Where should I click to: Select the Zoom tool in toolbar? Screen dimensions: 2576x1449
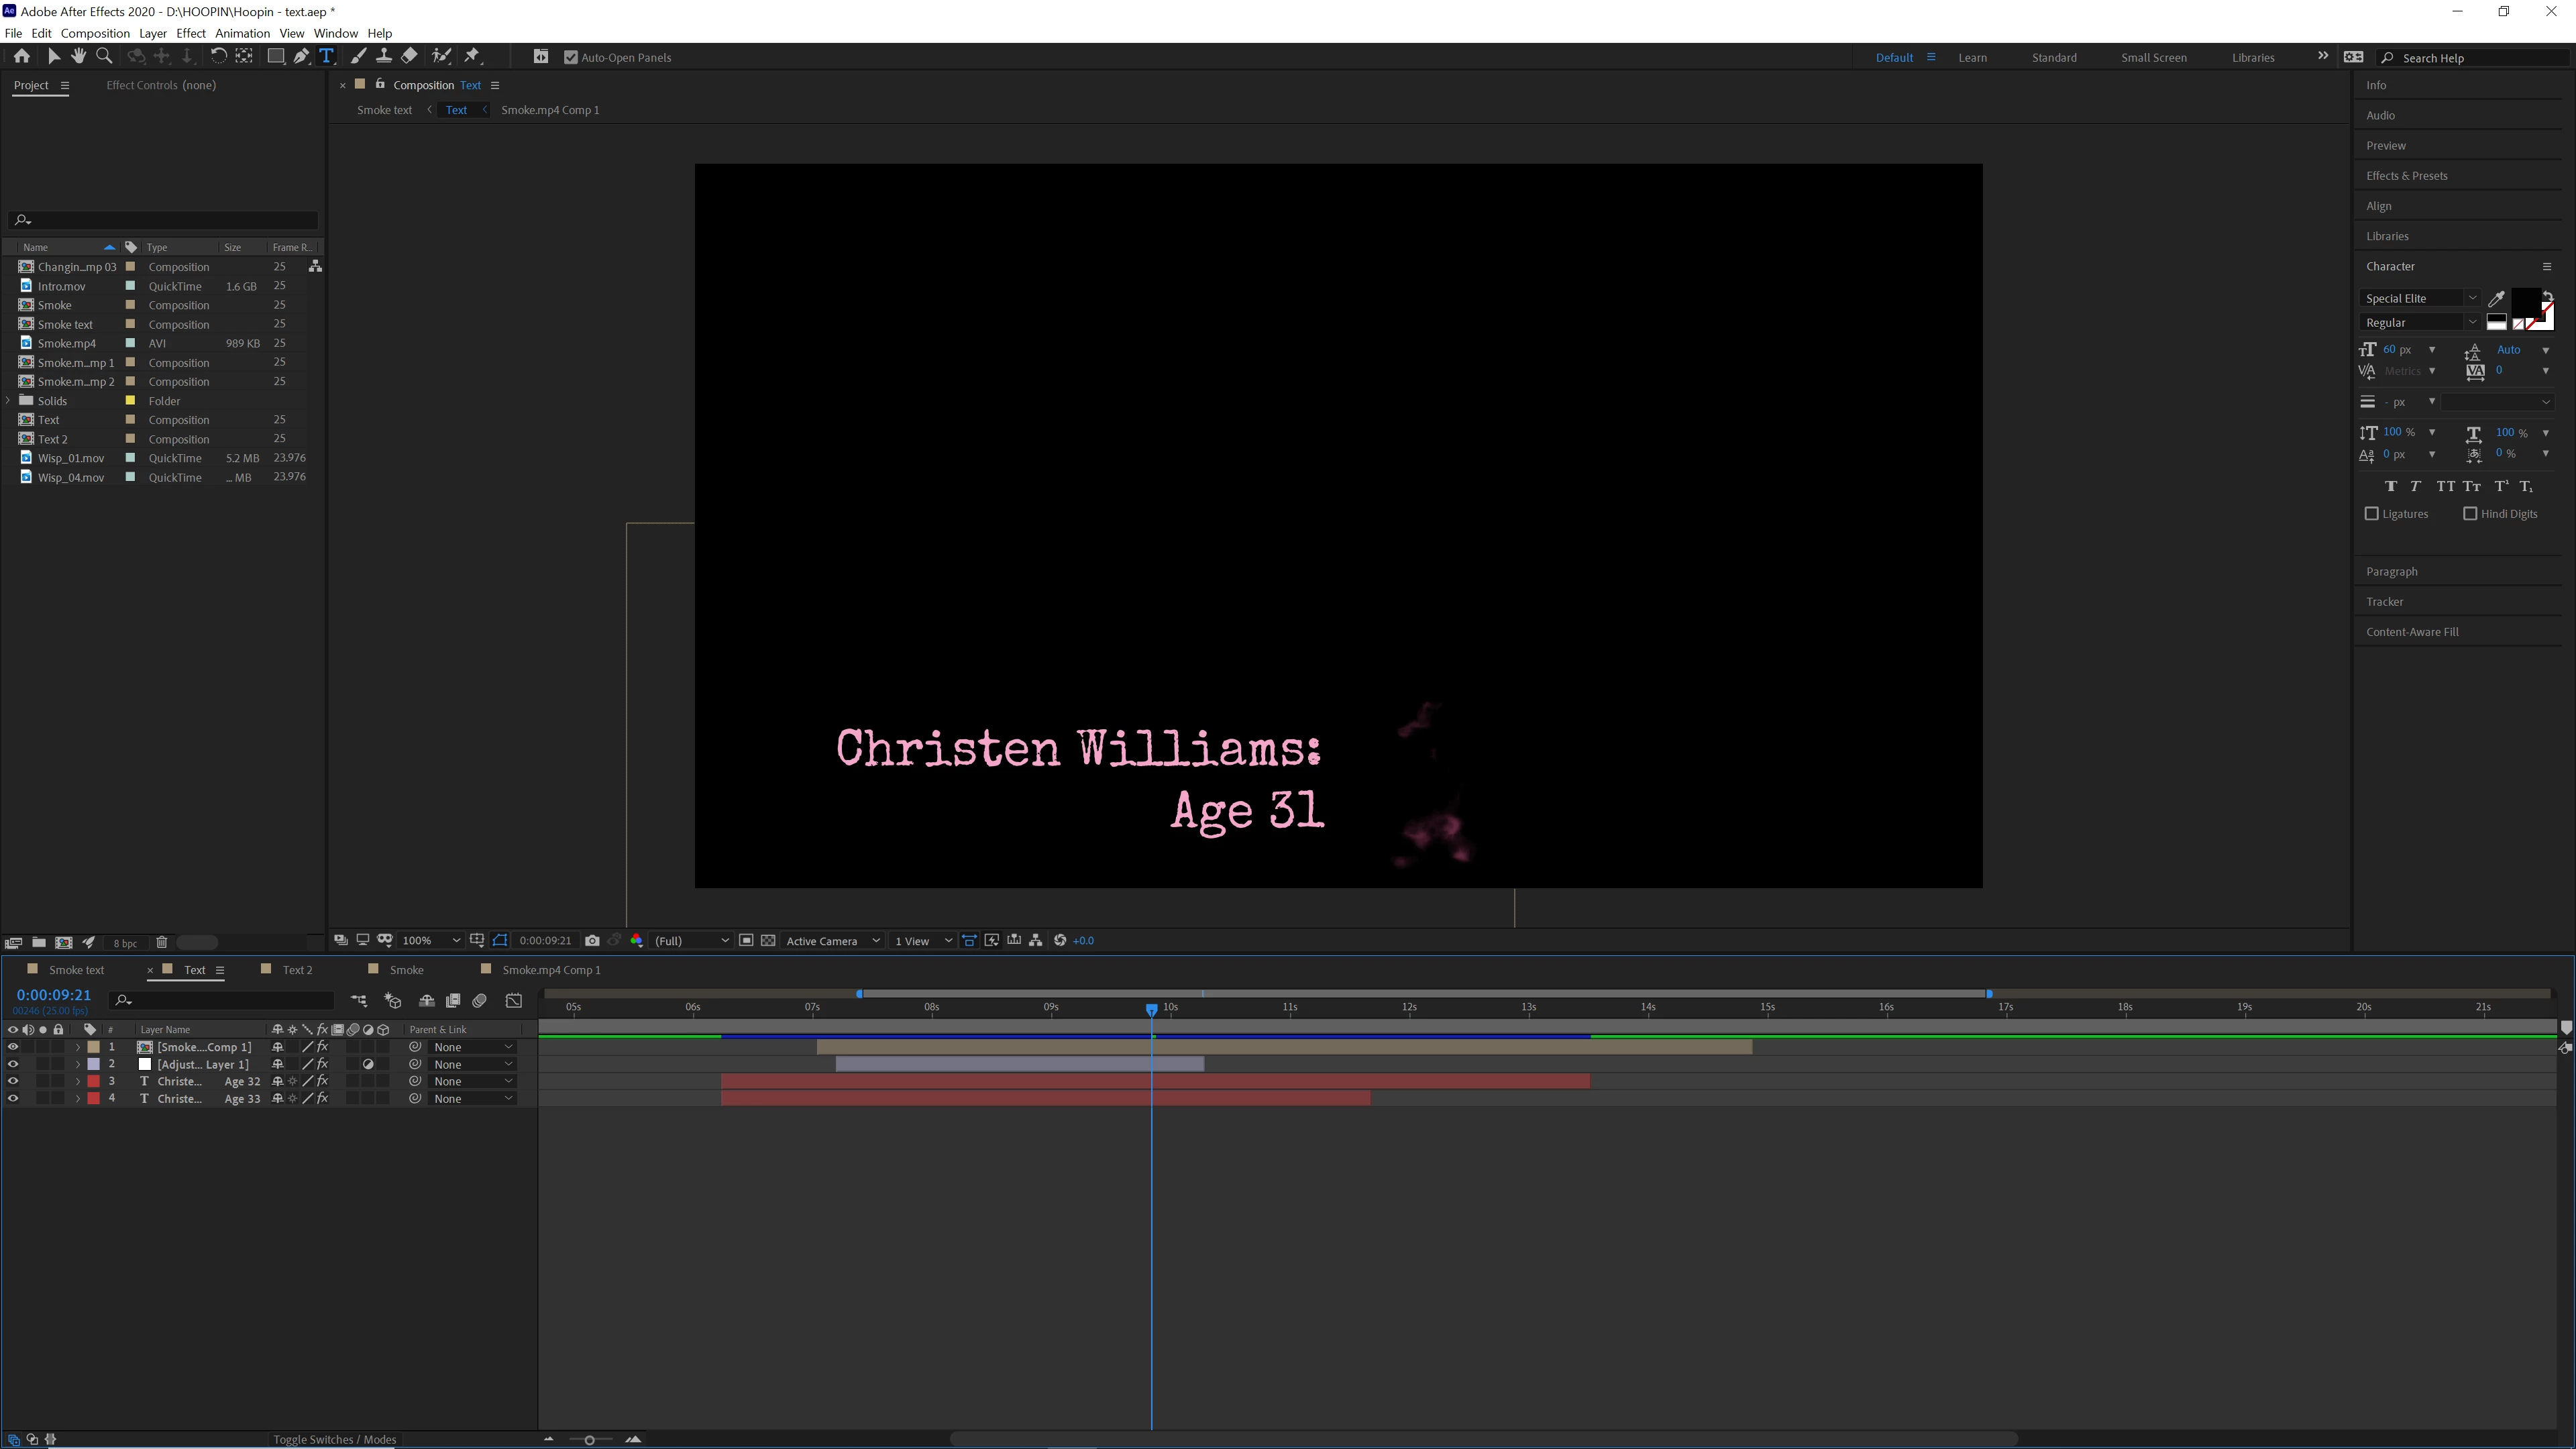pyautogui.click(x=104, y=56)
